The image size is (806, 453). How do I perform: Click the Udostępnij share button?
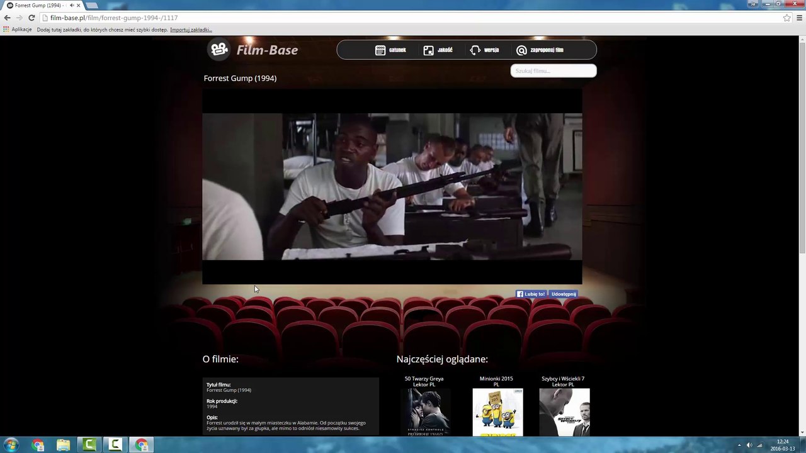(563, 294)
